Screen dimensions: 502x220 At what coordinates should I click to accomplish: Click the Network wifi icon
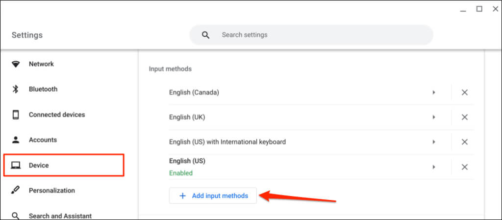coord(16,64)
